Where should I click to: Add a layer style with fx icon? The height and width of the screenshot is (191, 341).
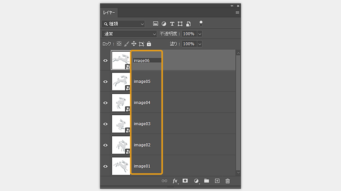pyautogui.click(x=175, y=181)
